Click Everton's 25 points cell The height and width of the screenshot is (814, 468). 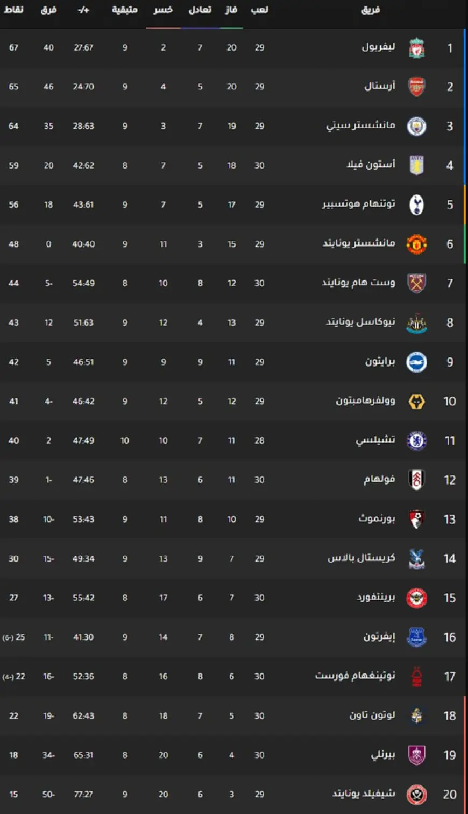click(14, 637)
